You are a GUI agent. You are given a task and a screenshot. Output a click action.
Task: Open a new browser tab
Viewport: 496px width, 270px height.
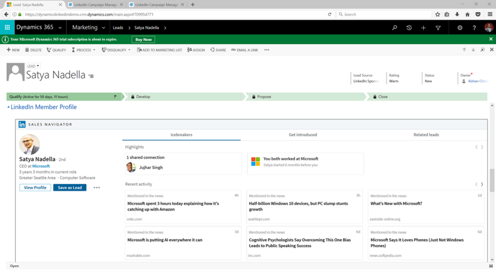(x=193, y=5)
